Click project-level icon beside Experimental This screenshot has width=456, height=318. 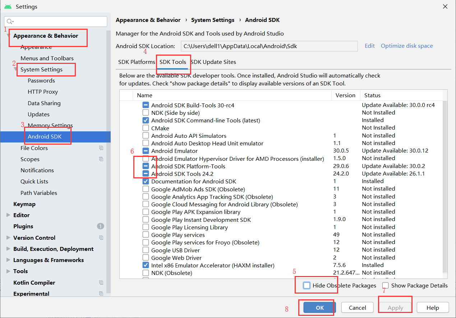(101, 294)
